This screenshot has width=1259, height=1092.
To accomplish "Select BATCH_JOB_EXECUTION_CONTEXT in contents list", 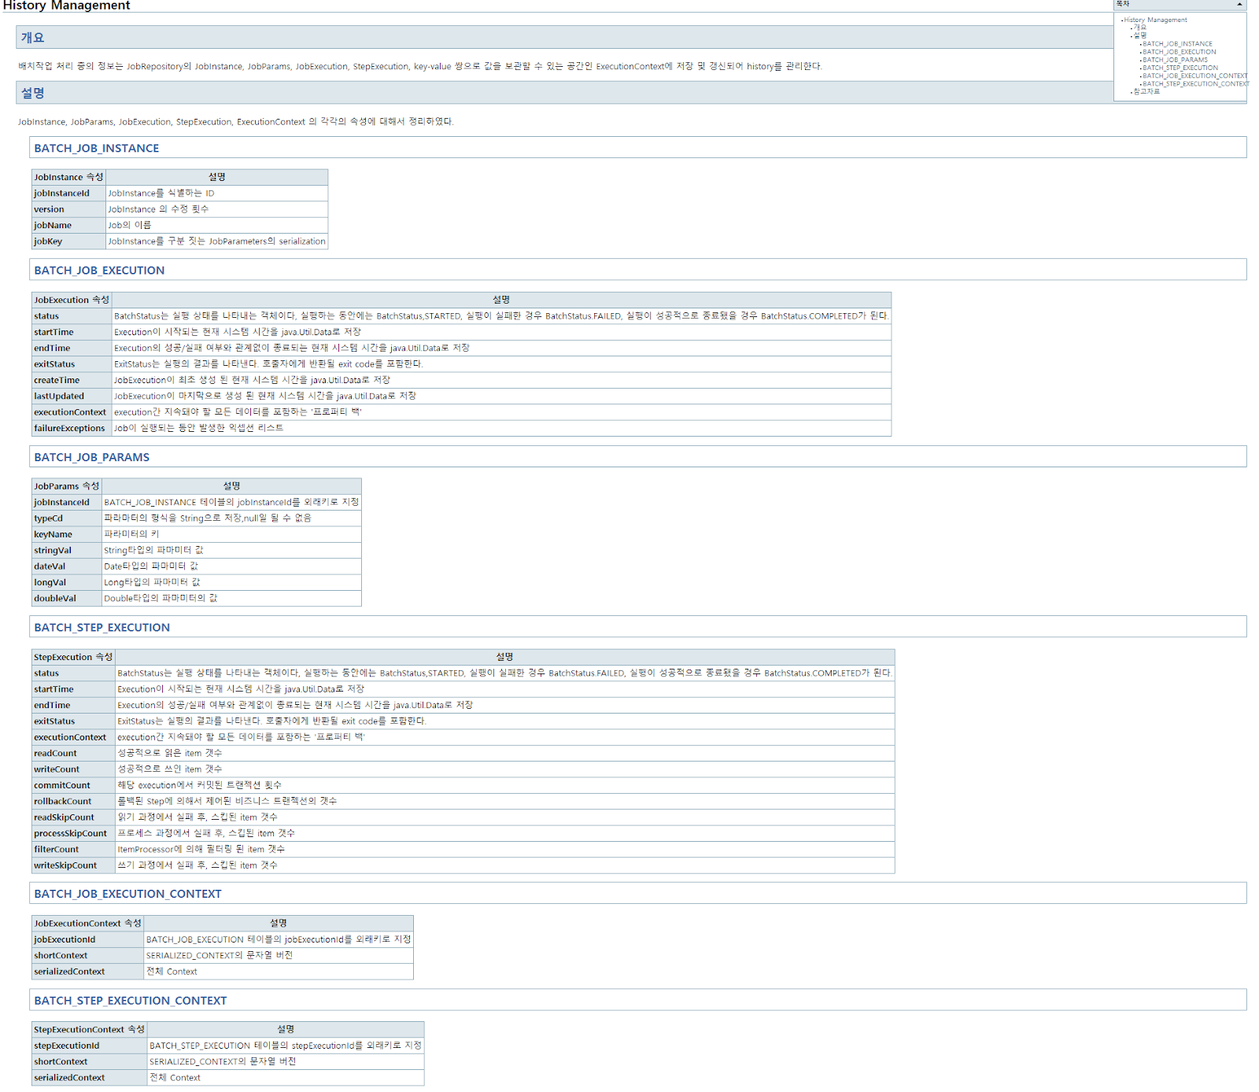I will [x=1194, y=76].
